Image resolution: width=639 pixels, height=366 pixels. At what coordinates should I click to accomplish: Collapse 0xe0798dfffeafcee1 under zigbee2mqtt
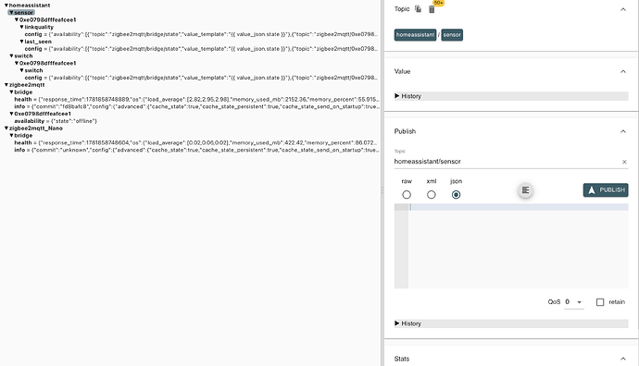pos(11,114)
